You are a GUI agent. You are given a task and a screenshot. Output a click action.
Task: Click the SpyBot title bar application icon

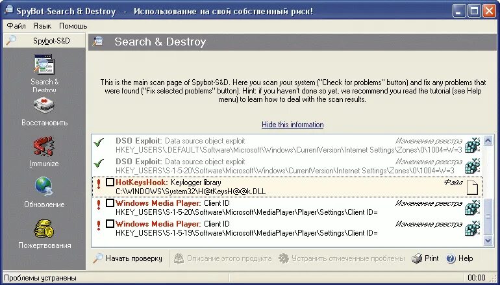click(x=8, y=10)
